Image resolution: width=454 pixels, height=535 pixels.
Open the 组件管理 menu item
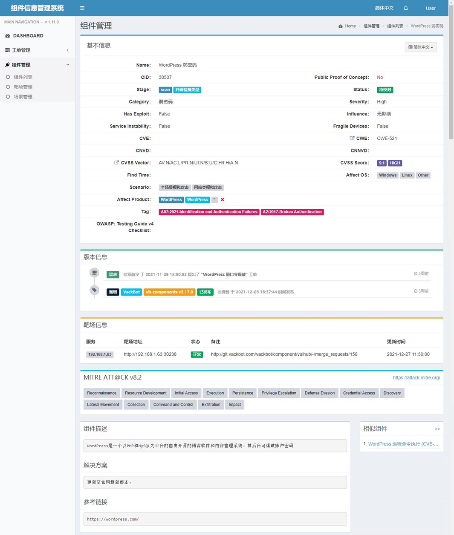coord(38,65)
